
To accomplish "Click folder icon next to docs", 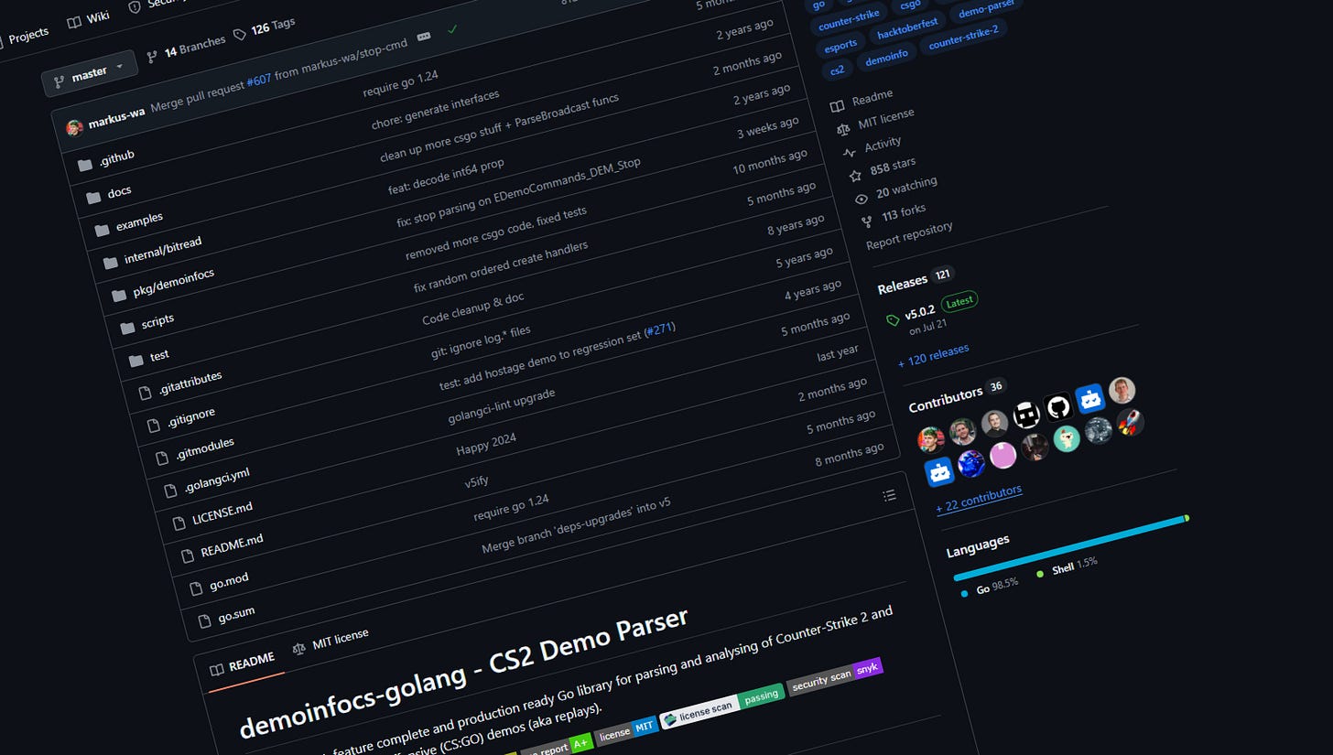I will coord(93,198).
